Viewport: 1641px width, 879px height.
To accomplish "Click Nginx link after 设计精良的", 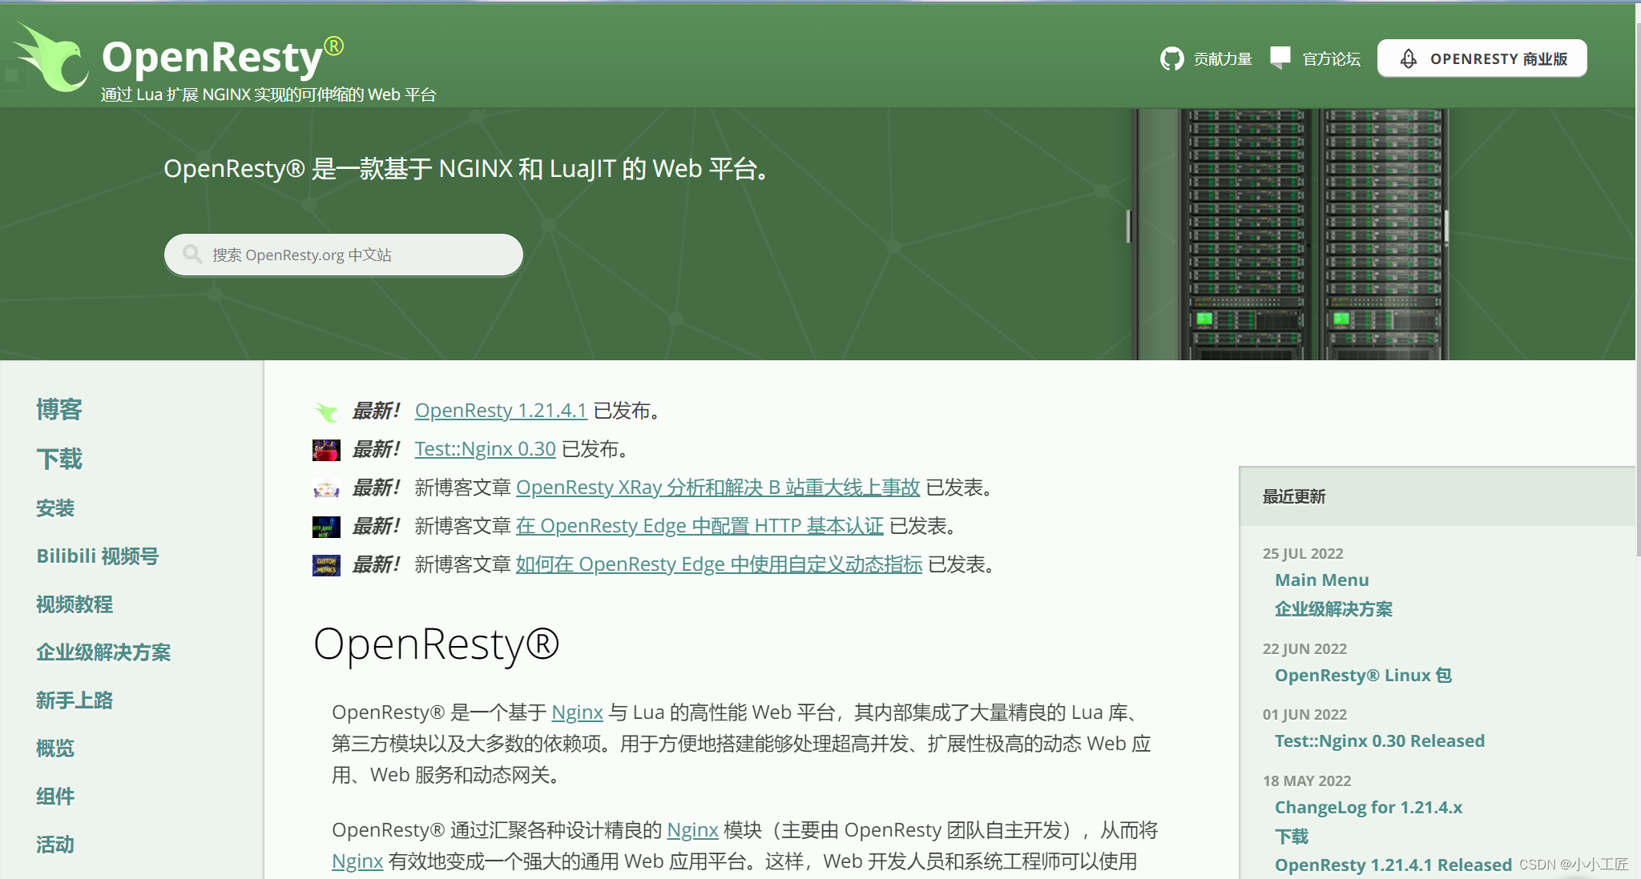I will click(692, 830).
